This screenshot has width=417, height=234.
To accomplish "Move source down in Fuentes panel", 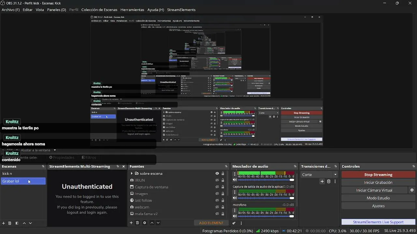I will point(158,223).
